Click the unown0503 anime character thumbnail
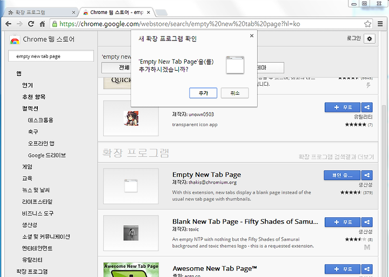 pos(131,118)
